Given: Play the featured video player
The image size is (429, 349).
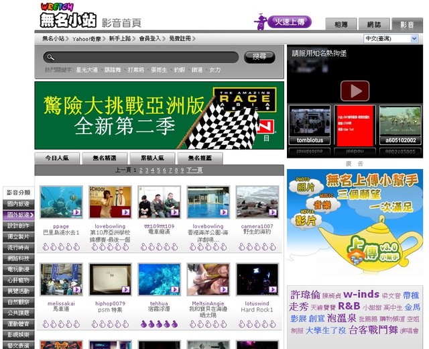Looking at the screenshot, I should coord(355,91).
